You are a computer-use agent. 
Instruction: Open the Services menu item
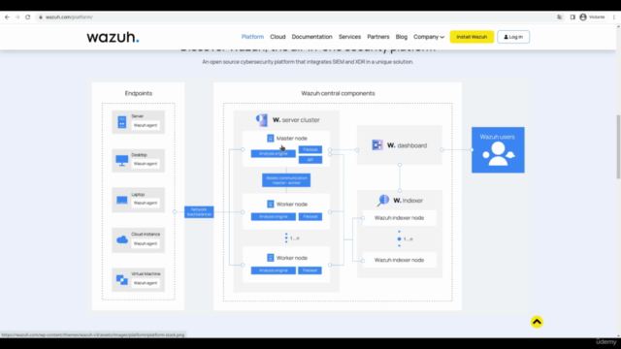pos(349,37)
